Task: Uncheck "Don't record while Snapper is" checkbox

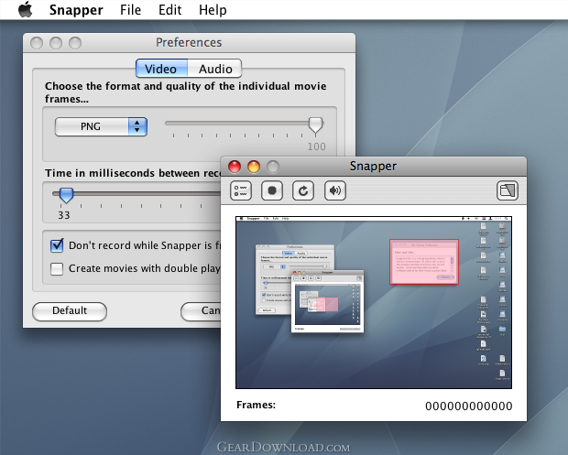Action: (57, 245)
